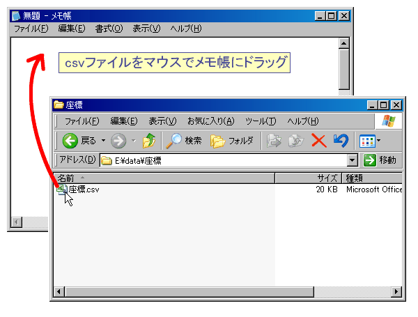This screenshot has width=418, height=317.
Task: Click the Copy To folder icon
Action: pos(296,141)
